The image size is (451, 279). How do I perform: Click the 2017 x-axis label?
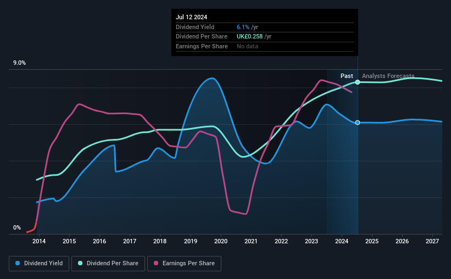(x=130, y=241)
